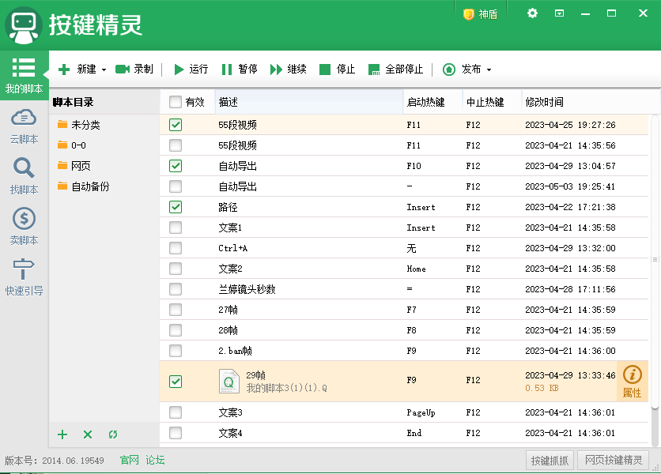Click the 发布 publish button
This screenshot has height=474, width=661.
462,69
